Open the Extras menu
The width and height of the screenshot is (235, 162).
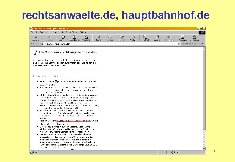[83, 32]
